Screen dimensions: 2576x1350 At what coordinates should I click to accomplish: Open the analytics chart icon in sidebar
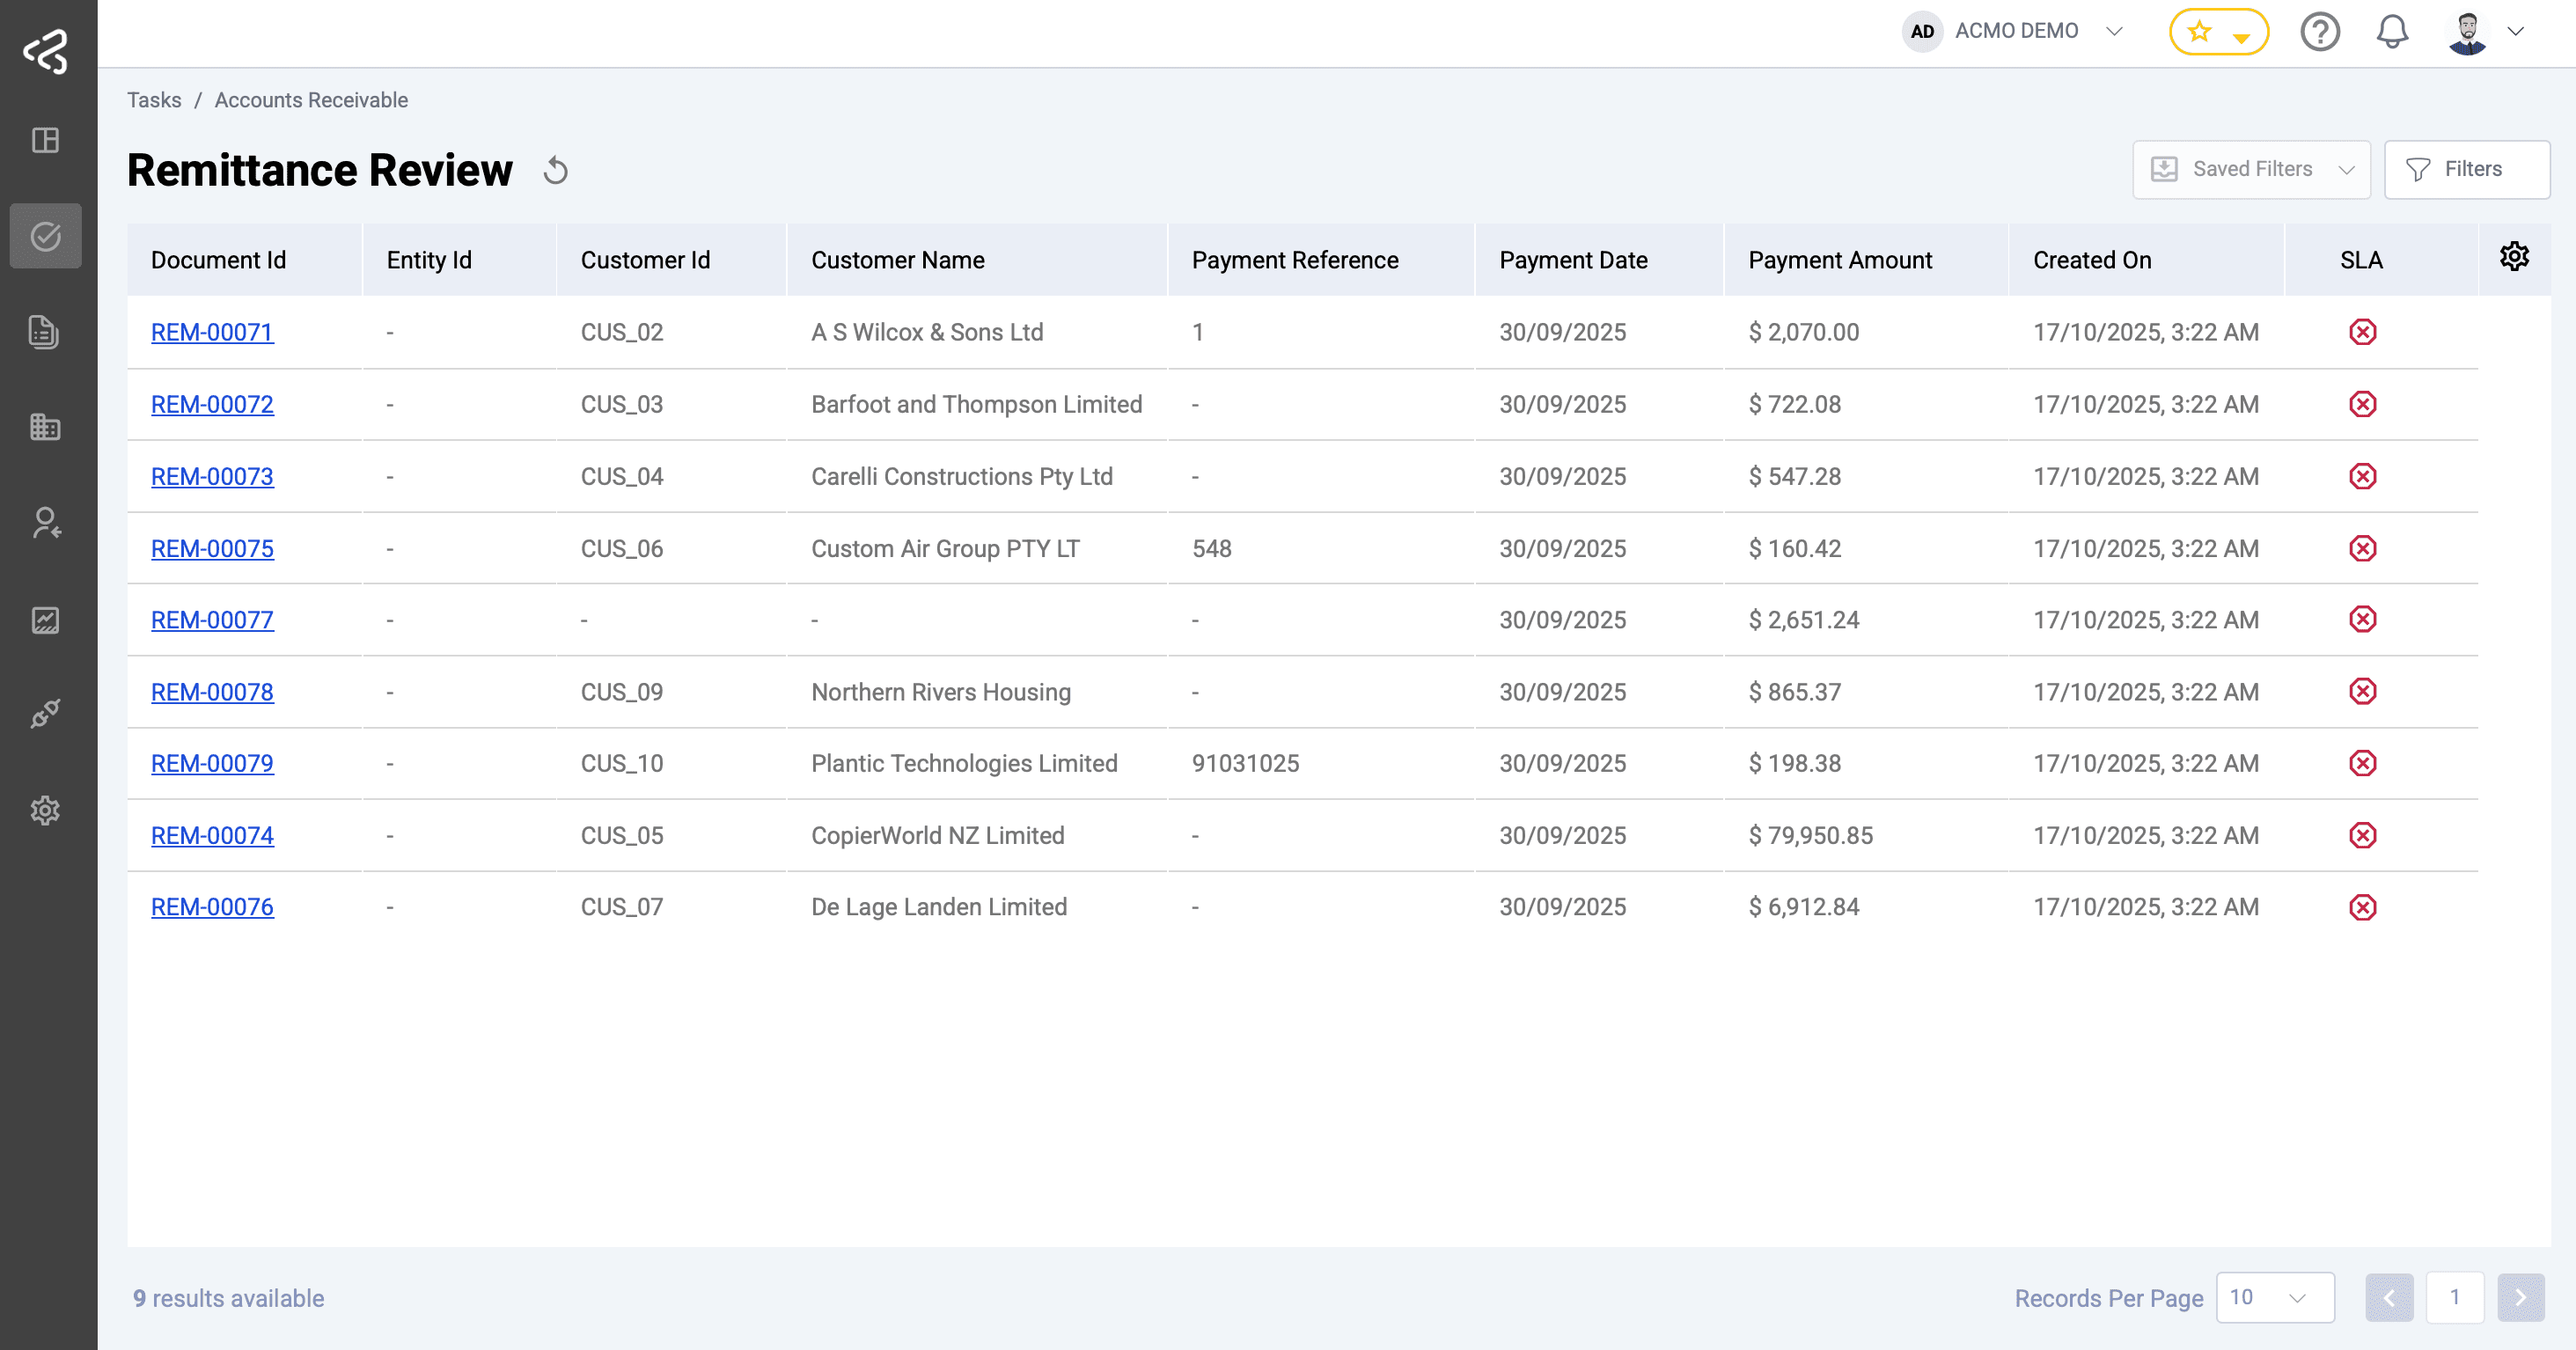coord(45,619)
